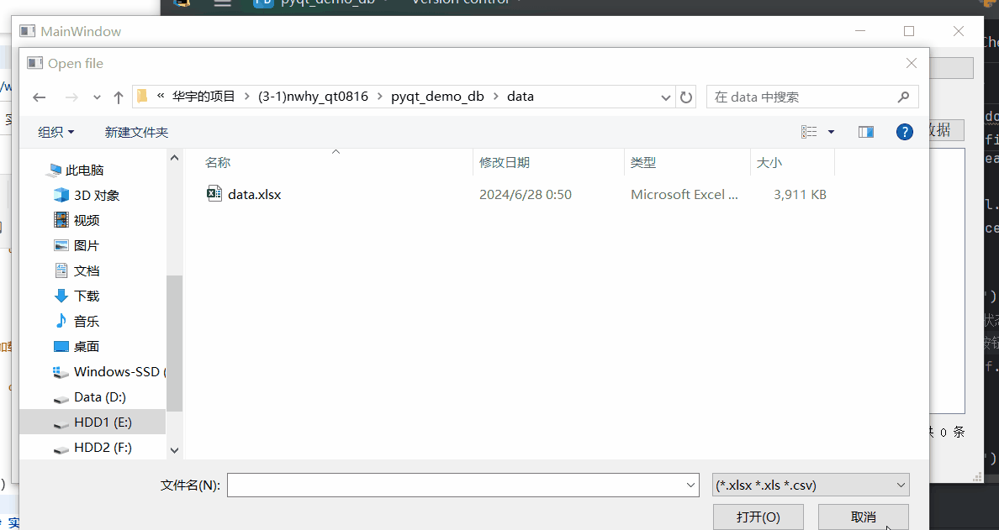Image resolution: width=999 pixels, height=530 pixels.
Task: Go back with the left arrow button
Action: pos(40,97)
